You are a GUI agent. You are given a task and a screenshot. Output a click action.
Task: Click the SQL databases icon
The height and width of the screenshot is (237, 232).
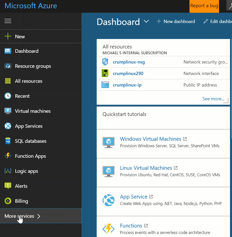pos(8,141)
